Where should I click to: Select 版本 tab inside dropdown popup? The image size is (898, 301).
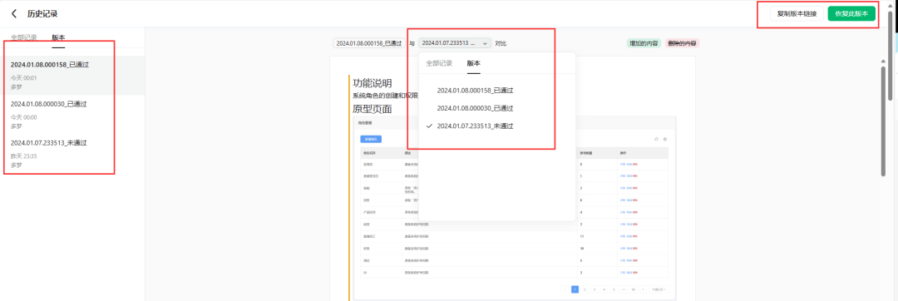pos(474,63)
